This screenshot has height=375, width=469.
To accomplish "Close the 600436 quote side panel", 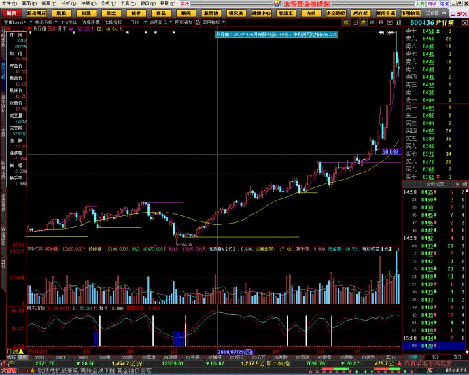I will point(464,22).
